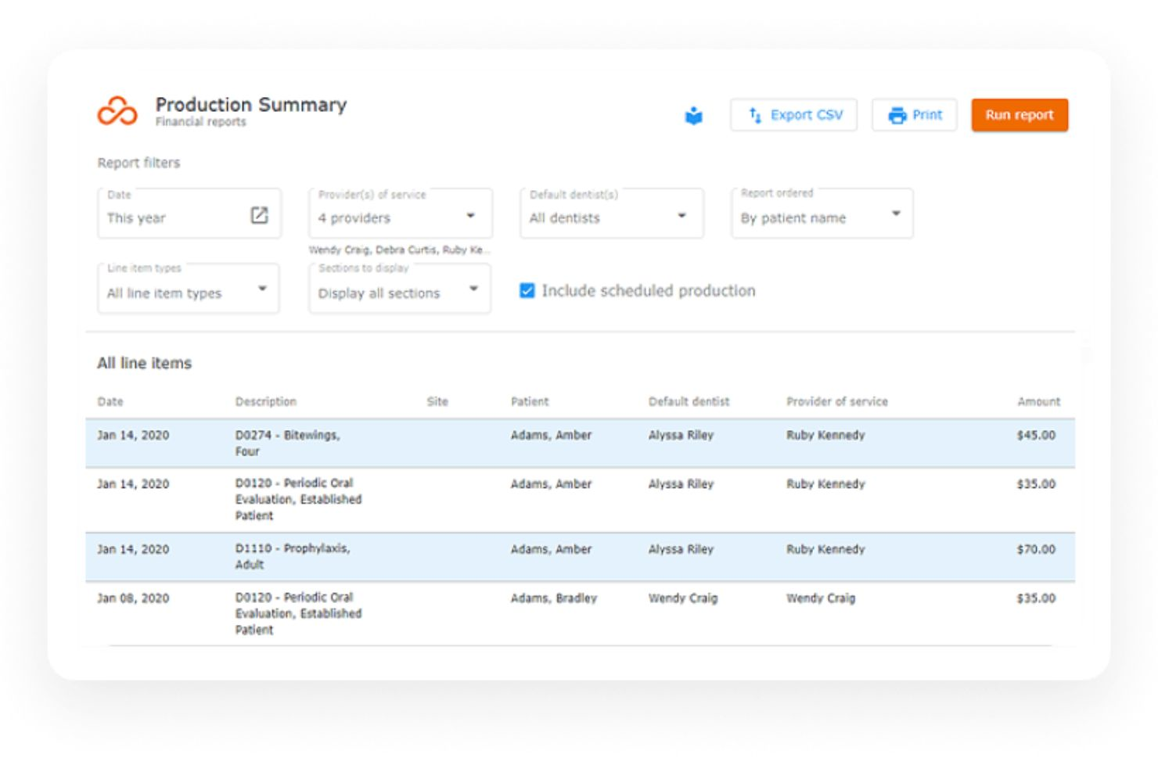Select the D1110 - Prophylaxis, Adult row
Screen dimensions: 1158x772
580,557
